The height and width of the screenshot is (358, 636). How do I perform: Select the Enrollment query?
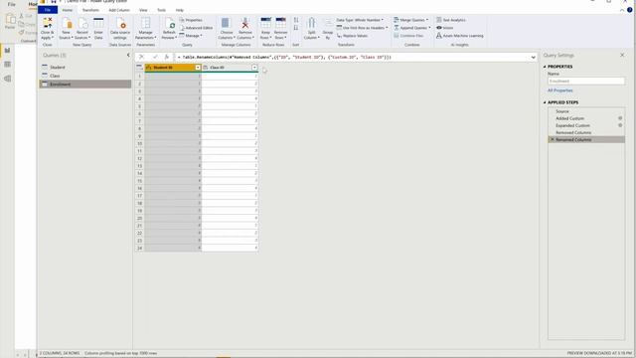(x=85, y=84)
